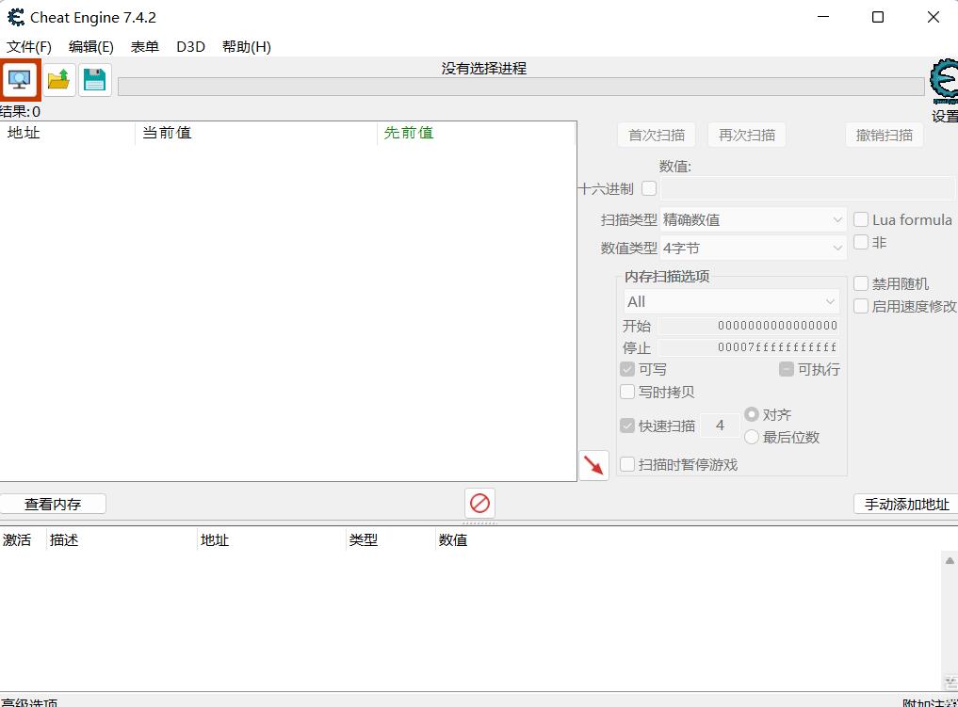Click the 当前值 column header
958x707 pixels.
click(256, 133)
